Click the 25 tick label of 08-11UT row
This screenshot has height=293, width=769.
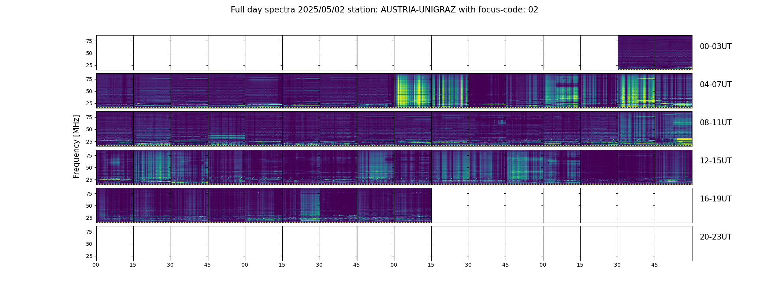coord(89,141)
